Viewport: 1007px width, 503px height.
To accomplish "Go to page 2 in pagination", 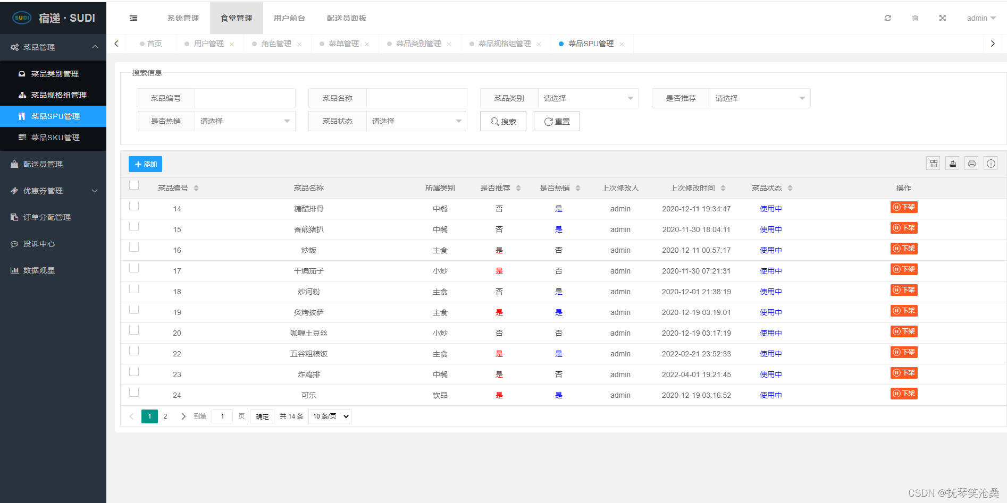I will click(x=165, y=416).
